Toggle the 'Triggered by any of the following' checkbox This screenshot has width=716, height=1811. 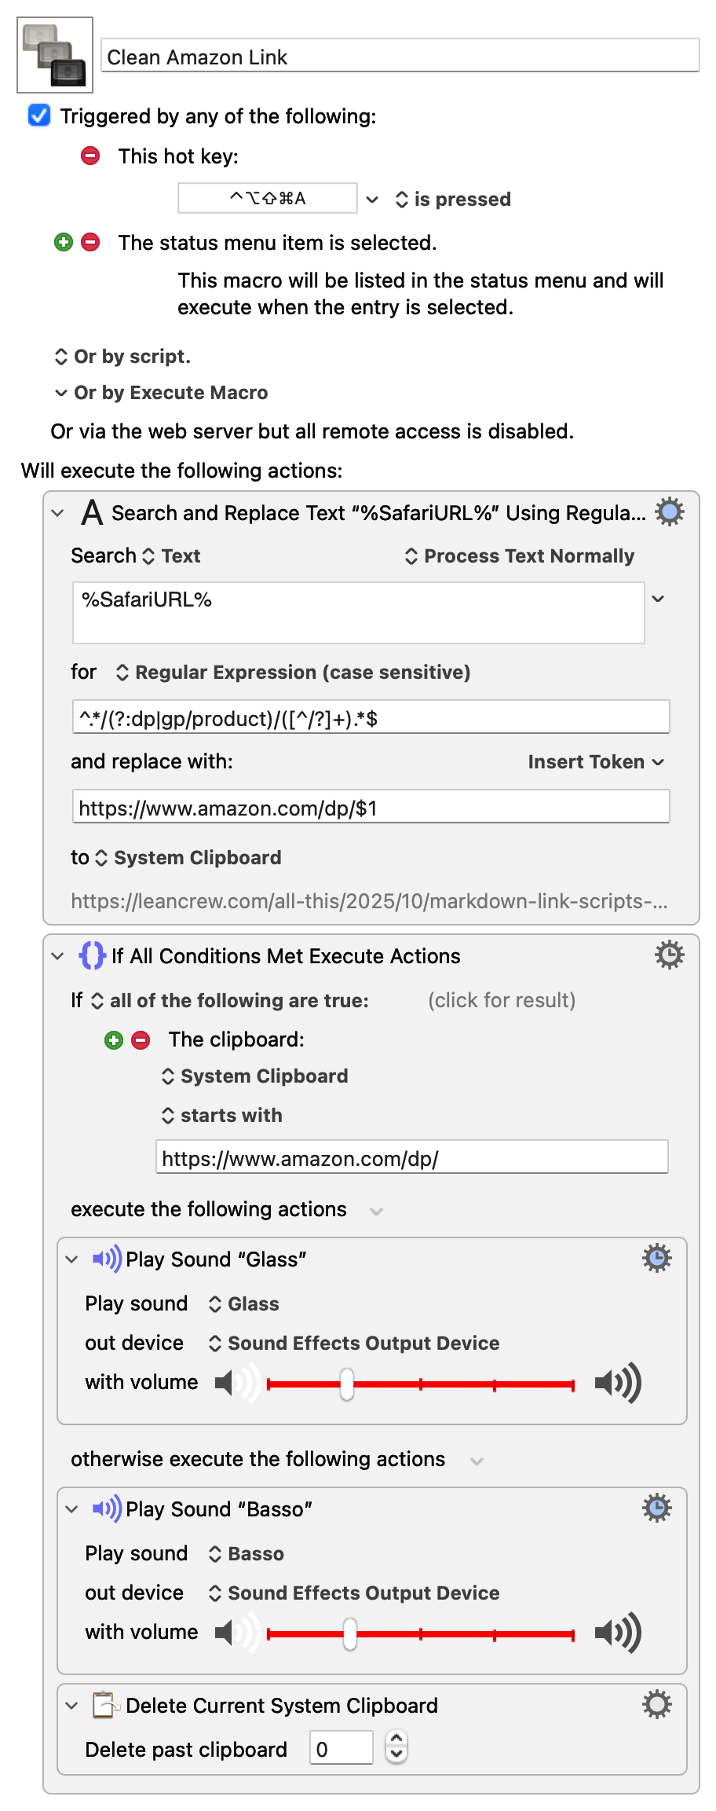[39, 115]
